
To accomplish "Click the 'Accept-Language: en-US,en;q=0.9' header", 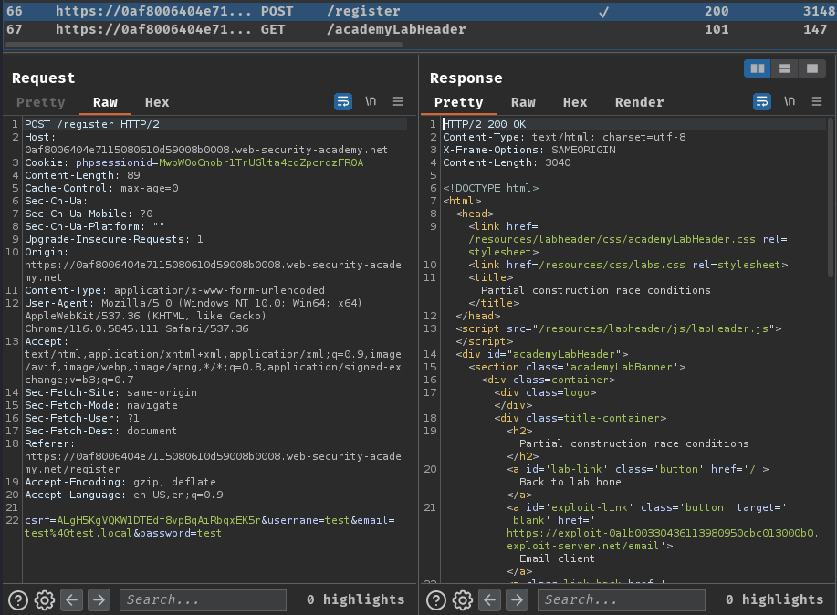I will point(124,495).
